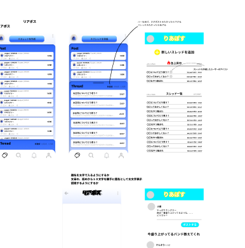Tap bell icon in full phone mockup nav bar
Image resolution: width=245 pixels, height=248 pixels.
(x=107, y=155)
